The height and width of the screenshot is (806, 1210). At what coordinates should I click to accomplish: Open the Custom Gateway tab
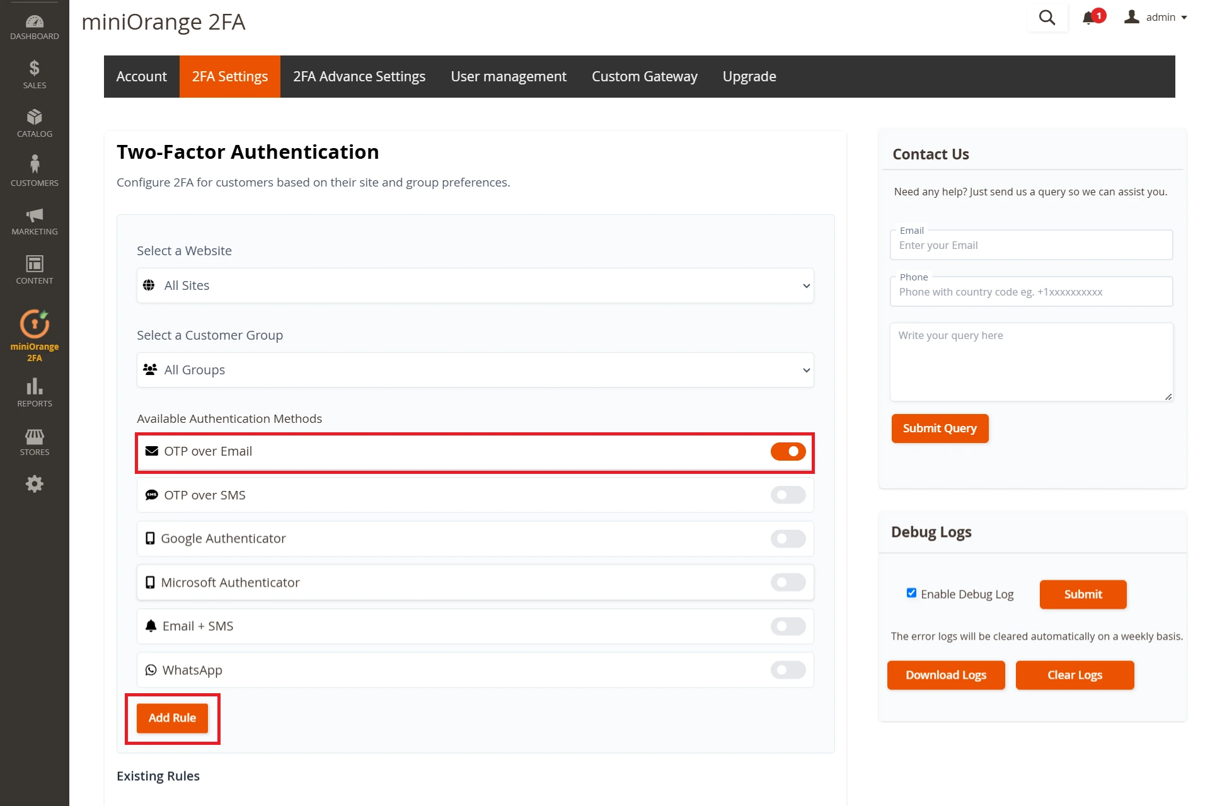[x=645, y=76]
